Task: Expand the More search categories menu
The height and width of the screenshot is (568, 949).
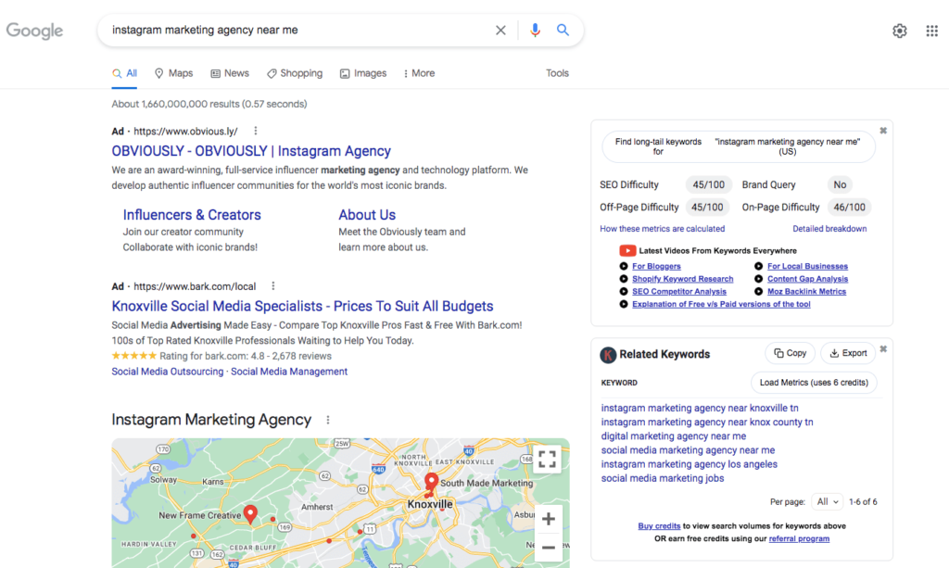Action: [x=419, y=73]
